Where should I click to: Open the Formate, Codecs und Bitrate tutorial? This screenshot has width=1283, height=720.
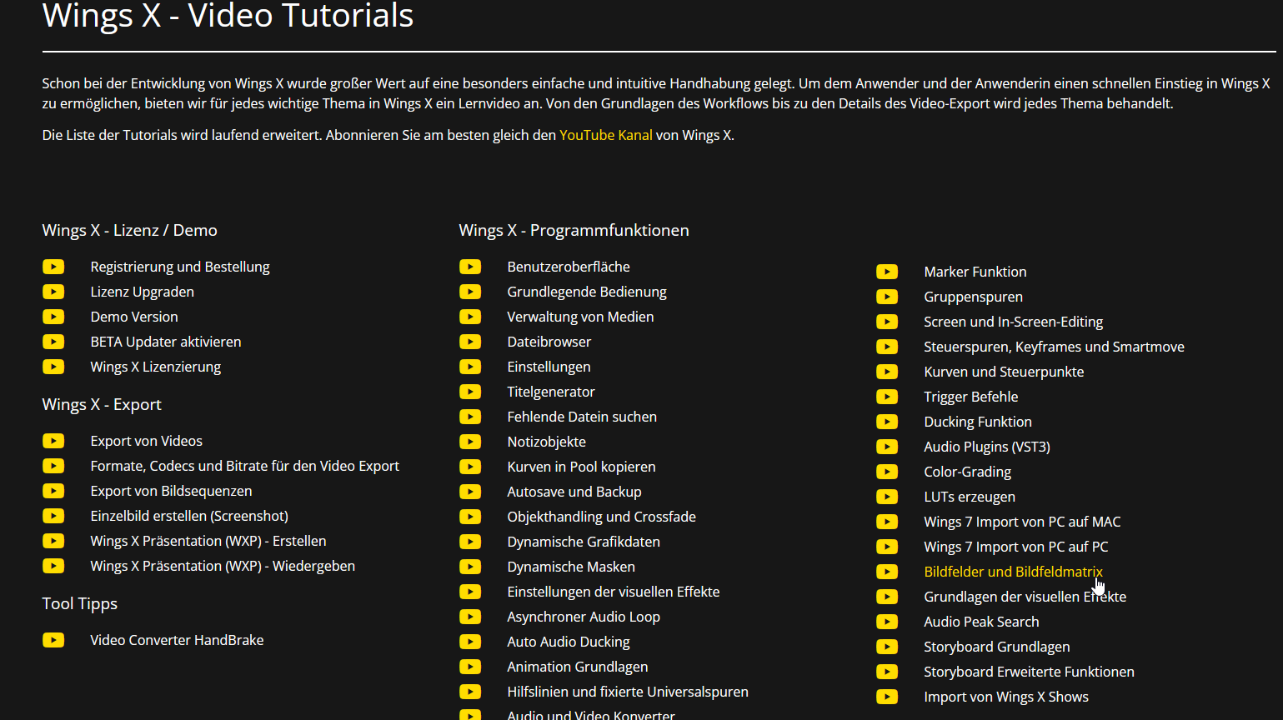click(245, 466)
